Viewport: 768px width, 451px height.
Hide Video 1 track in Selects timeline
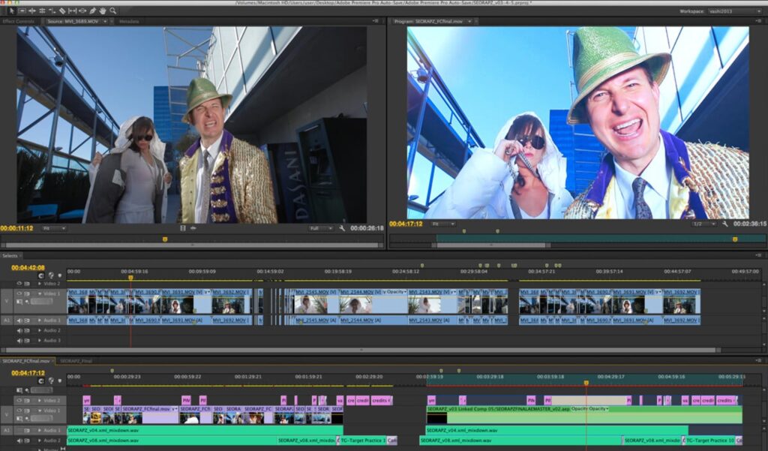click(x=19, y=293)
